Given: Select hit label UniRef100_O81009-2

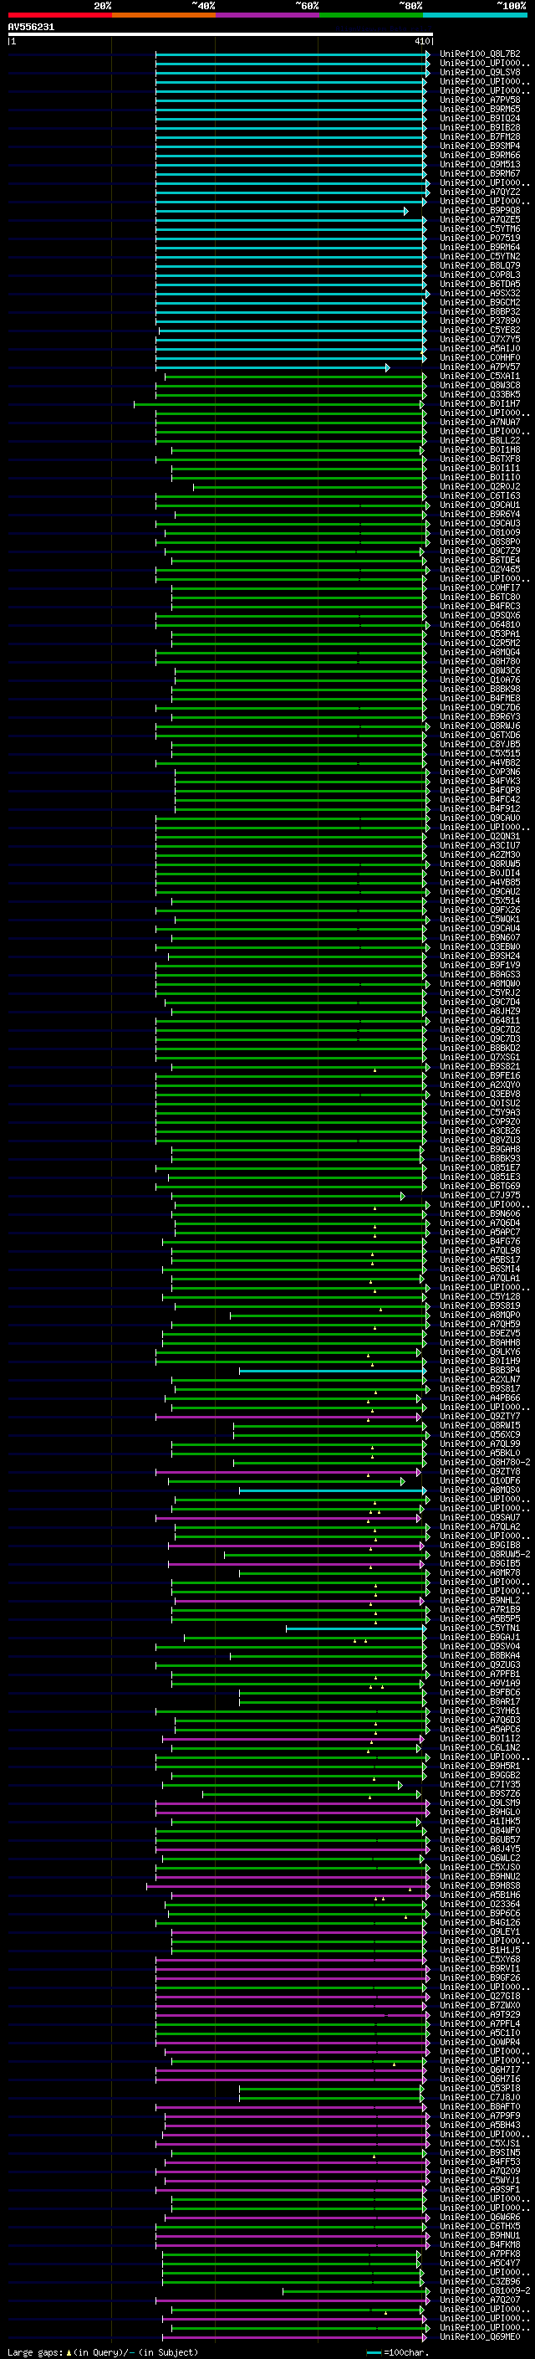Looking at the screenshot, I should 484,2291.
